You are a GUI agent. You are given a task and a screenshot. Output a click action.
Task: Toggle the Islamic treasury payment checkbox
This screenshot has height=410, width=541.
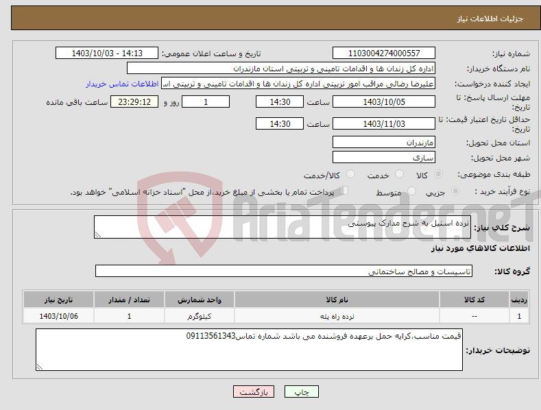[x=344, y=191]
